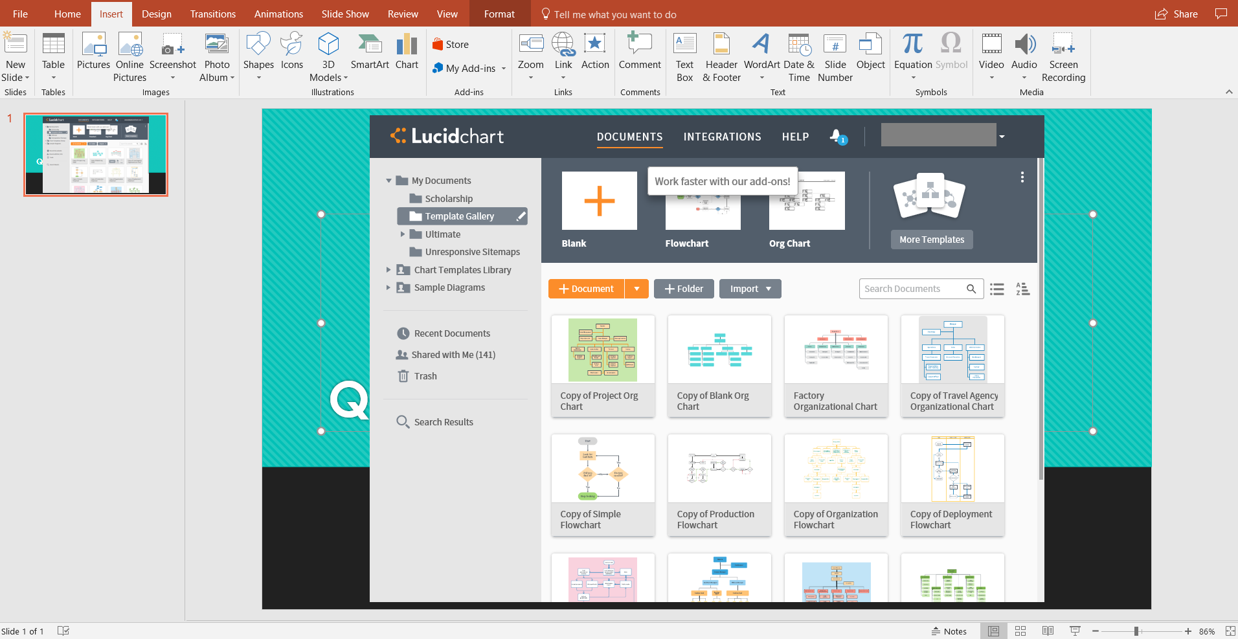Switch to the Animations tab

278,14
